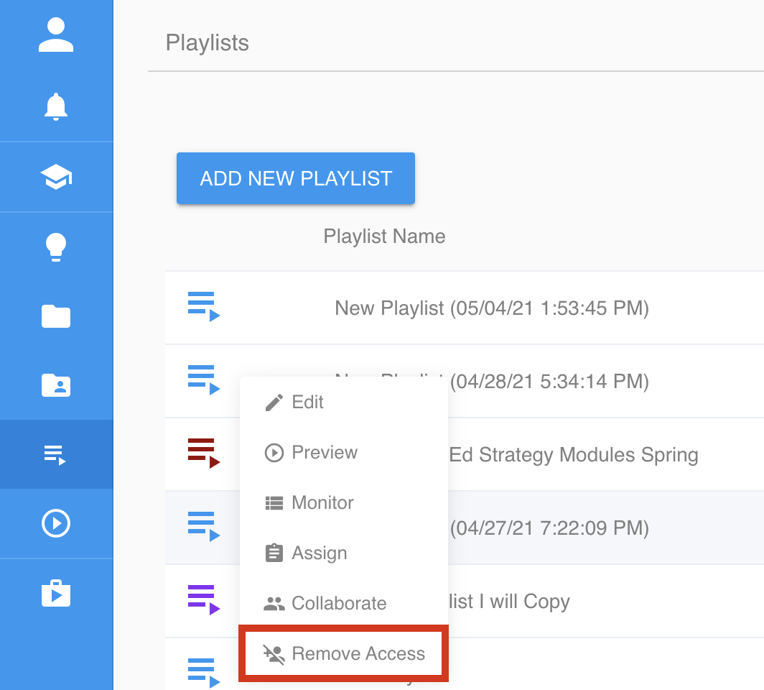This screenshot has height=690, width=764.
Task: Open New Playlist (05/04/21 1:53:45 PM)
Action: [492, 308]
